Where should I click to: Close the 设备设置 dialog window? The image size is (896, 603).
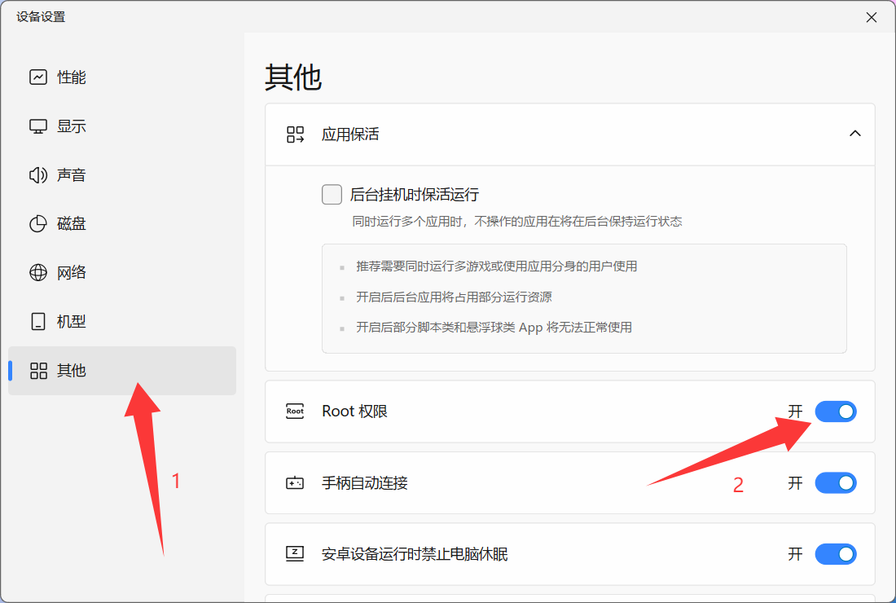[872, 17]
